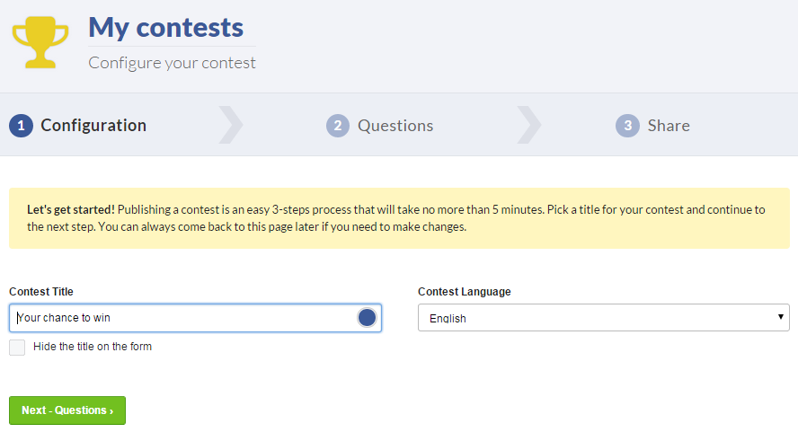Click the blue circle in title field

click(367, 318)
